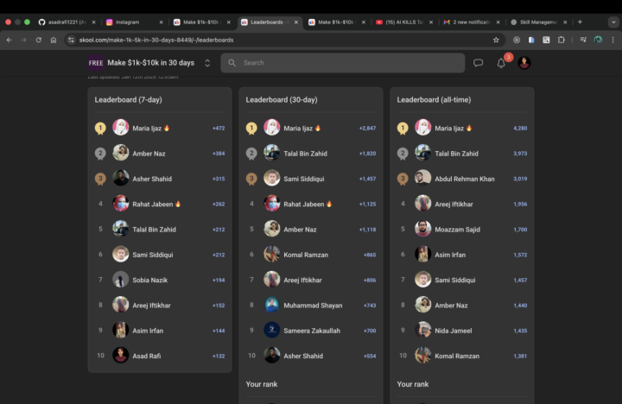View site information icon in address bar
The width and height of the screenshot is (622, 404).
pos(71,40)
